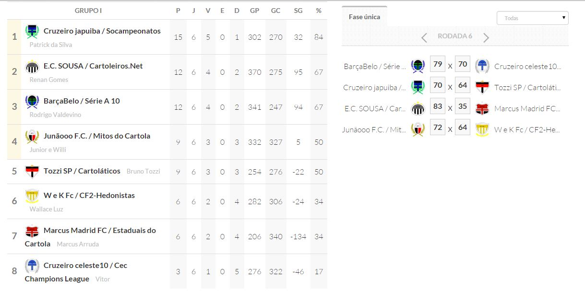
Task: Select the Fase única tab
Action: point(364,17)
